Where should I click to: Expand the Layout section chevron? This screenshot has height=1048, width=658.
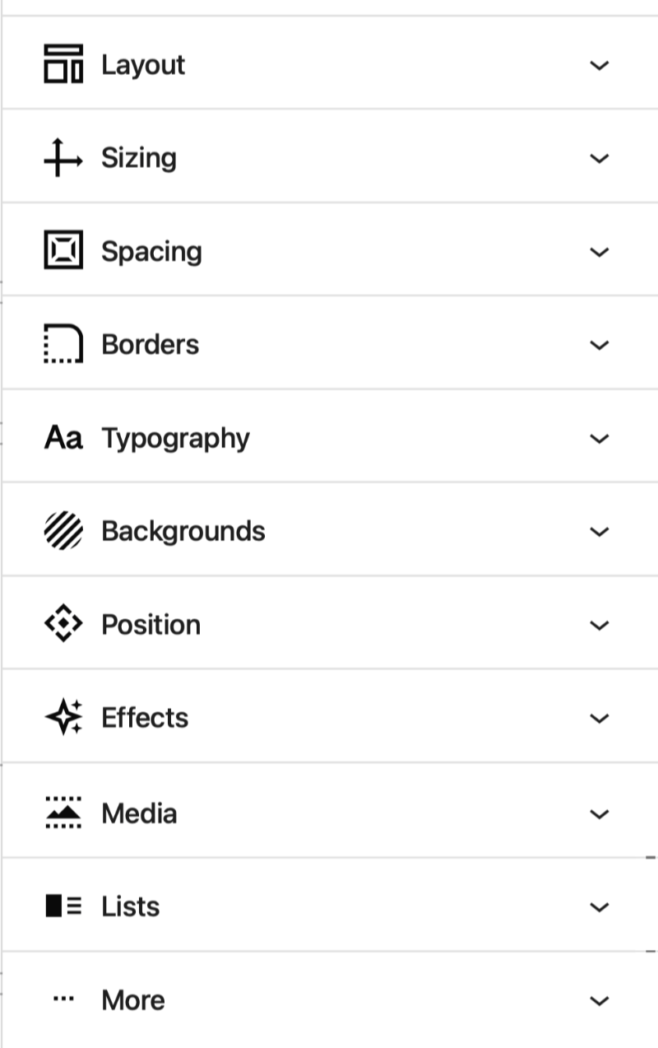pyautogui.click(x=600, y=65)
